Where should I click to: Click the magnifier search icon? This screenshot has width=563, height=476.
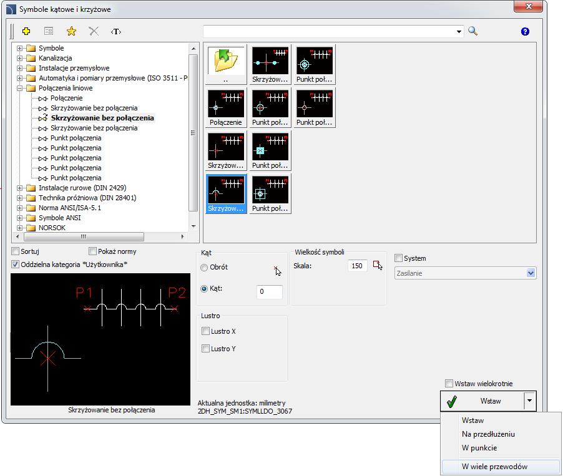(x=473, y=31)
